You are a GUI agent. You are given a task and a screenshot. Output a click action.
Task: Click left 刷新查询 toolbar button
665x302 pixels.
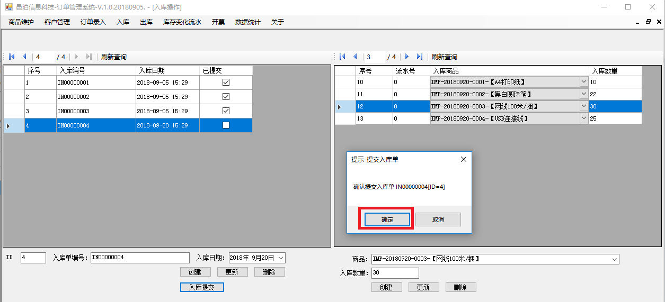(114, 57)
